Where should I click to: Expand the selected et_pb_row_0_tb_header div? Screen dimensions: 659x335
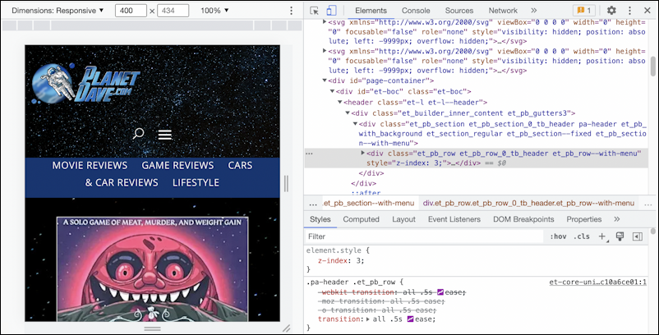pos(362,154)
